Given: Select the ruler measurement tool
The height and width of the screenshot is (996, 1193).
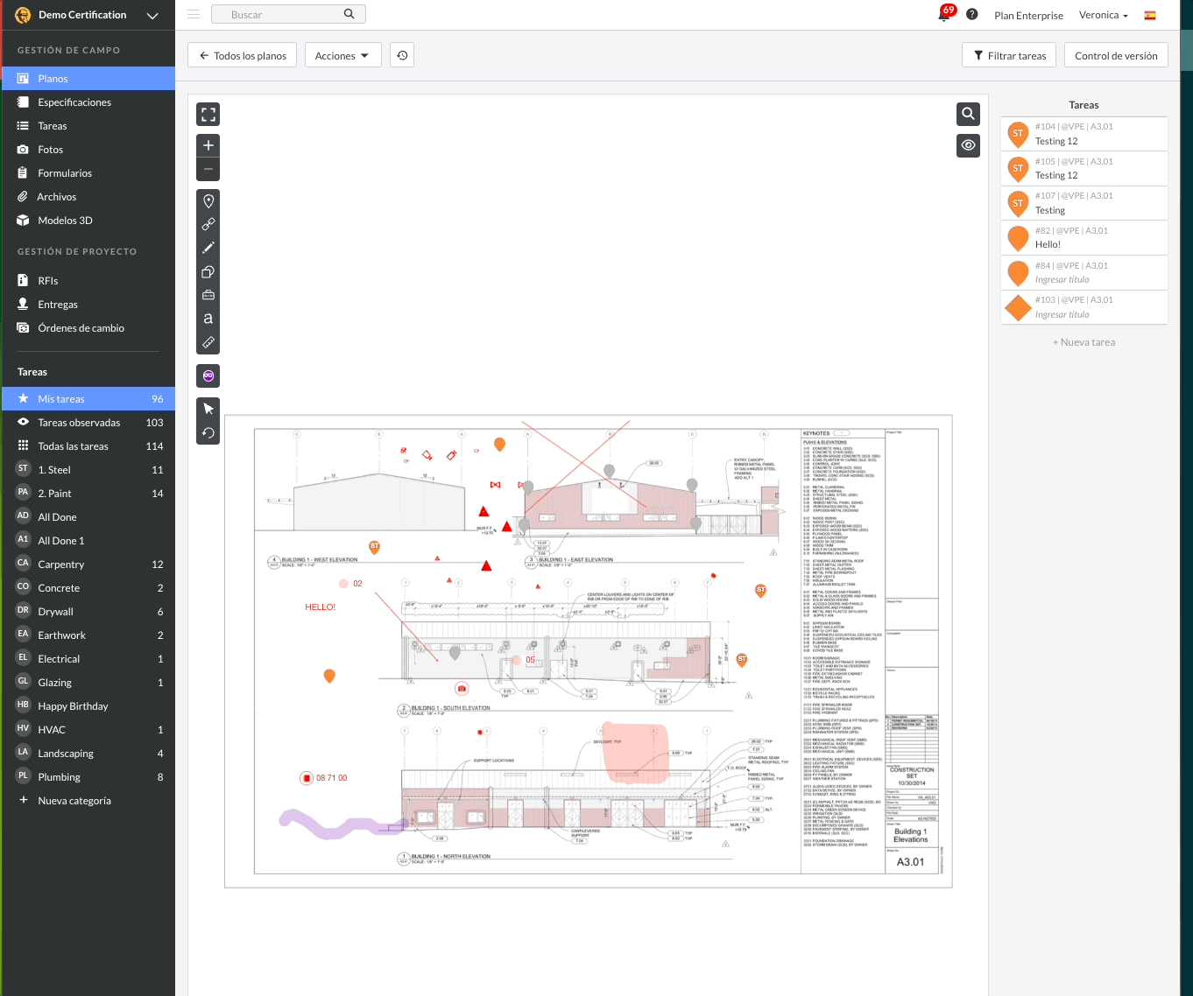Looking at the screenshot, I should point(208,343).
